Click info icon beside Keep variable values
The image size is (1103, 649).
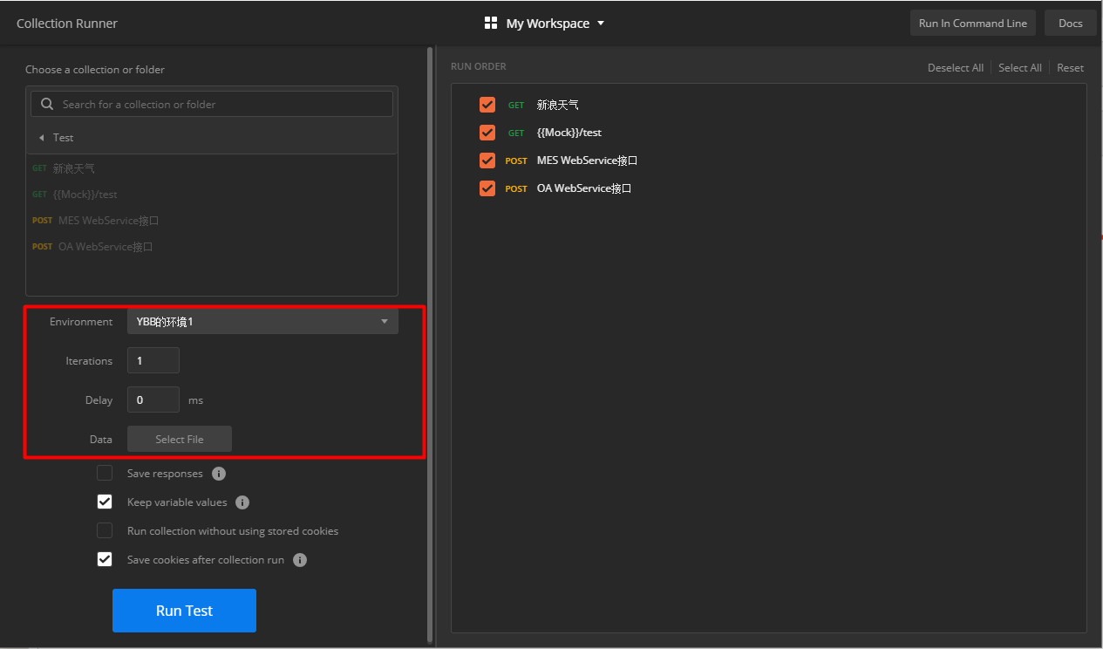click(242, 502)
